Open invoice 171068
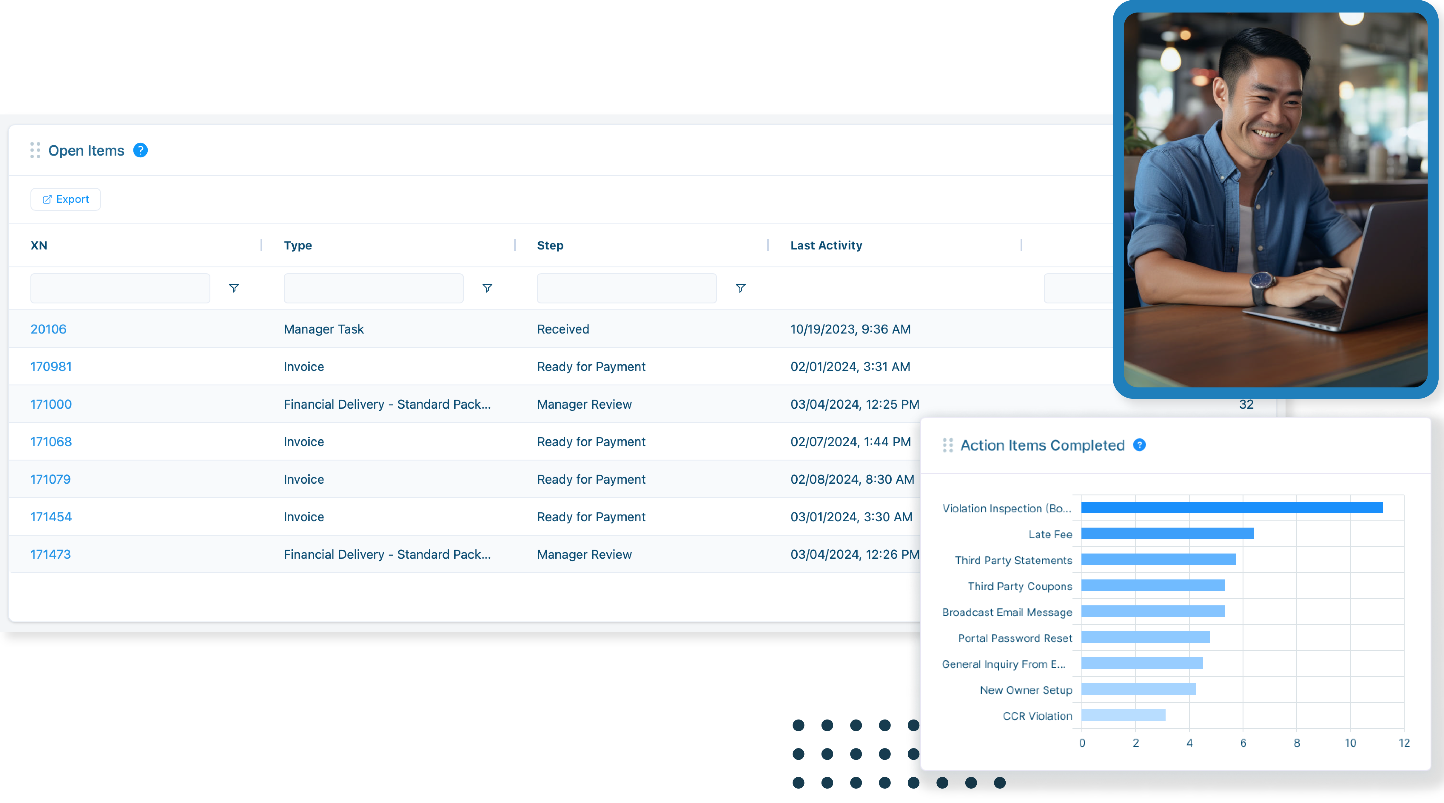This screenshot has height=803, width=1444. 51,441
